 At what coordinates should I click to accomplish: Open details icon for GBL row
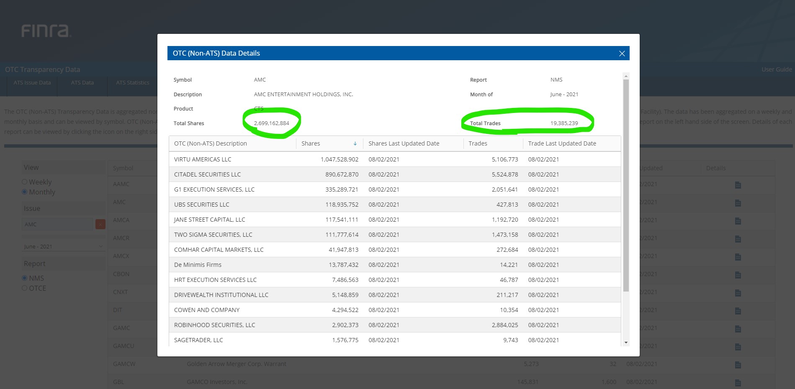pos(738,383)
